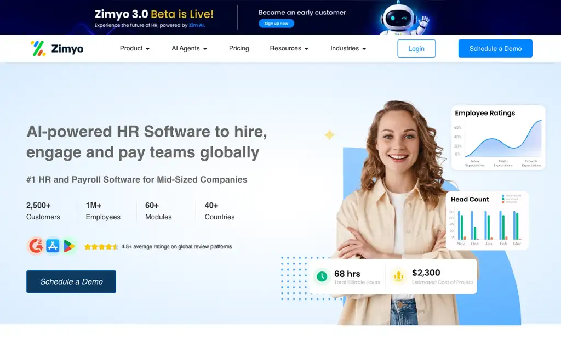The height and width of the screenshot is (351, 561).
Task: Follow the Zim AI link in the banner
Action: [197, 25]
